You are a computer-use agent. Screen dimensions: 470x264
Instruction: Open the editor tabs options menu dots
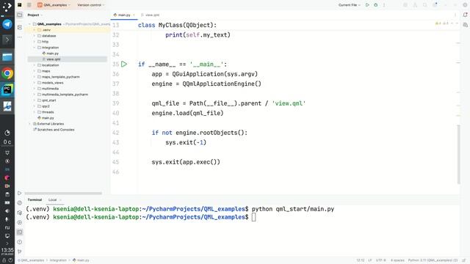click(455, 15)
